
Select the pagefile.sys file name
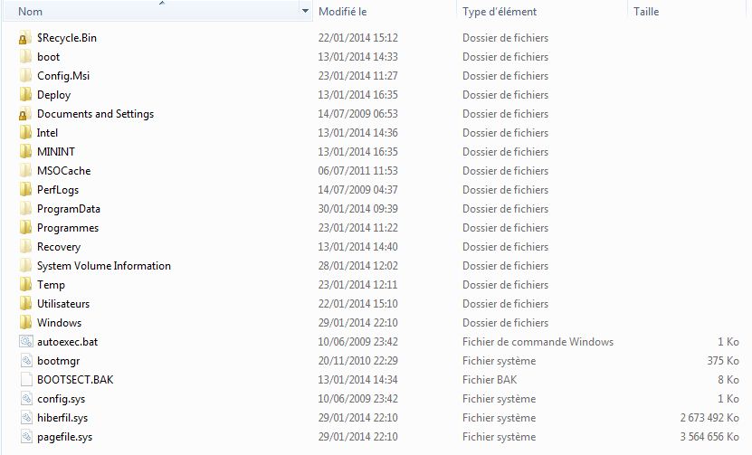65,437
